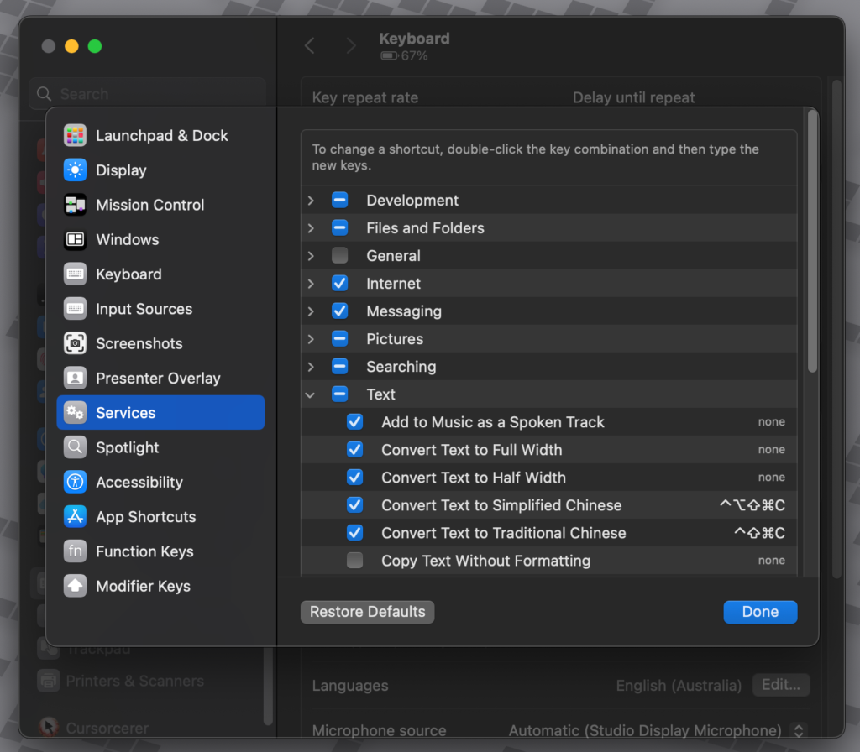Image resolution: width=860 pixels, height=752 pixels.
Task: Expand the Files and Folders group
Action: click(310, 227)
